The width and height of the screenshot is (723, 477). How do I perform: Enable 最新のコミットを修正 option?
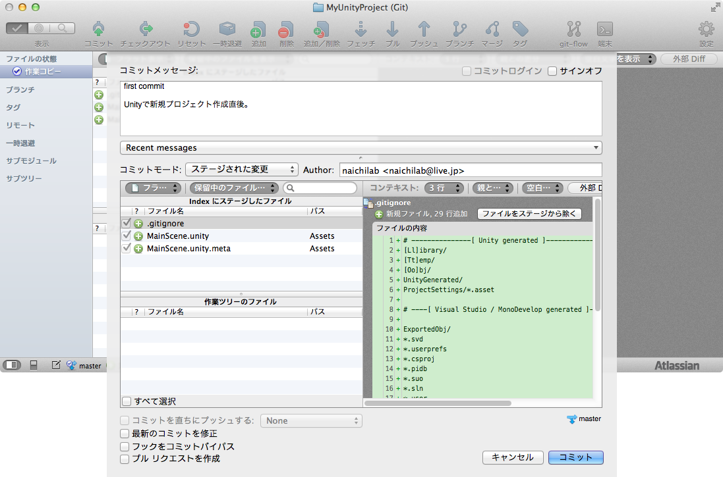coord(125,434)
